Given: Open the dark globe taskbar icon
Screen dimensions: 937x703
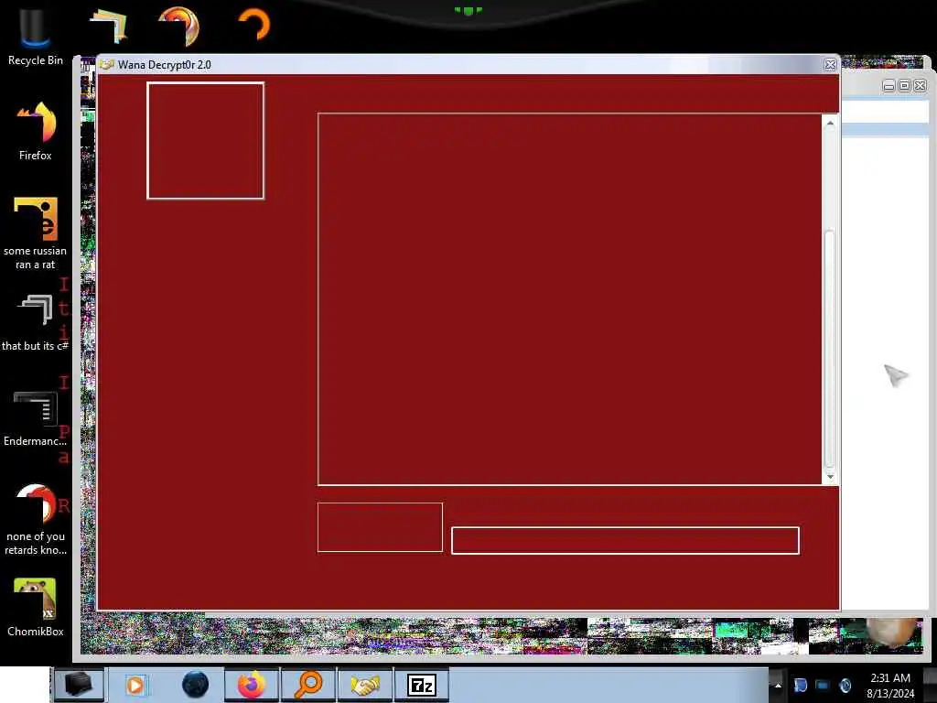Looking at the screenshot, I should pos(196,685).
